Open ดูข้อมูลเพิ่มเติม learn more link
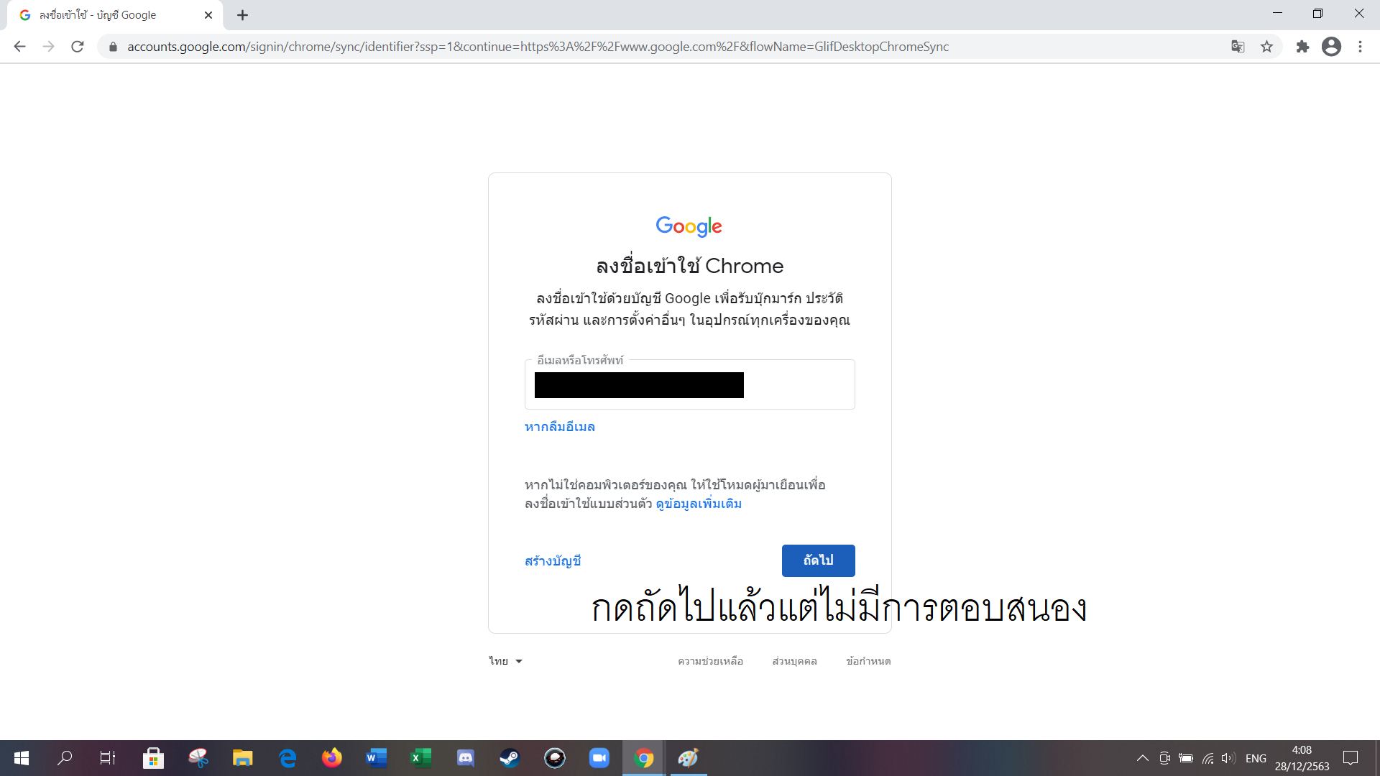Viewport: 1380px width, 776px height. (x=699, y=504)
